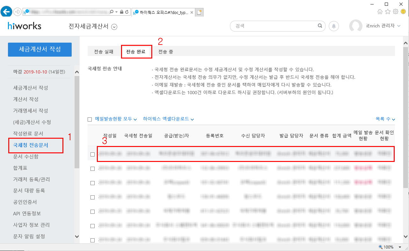Click the browser back arrow button
The width and height of the screenshot is (409, 251).
pyautogui.click(x=7, y=12)
